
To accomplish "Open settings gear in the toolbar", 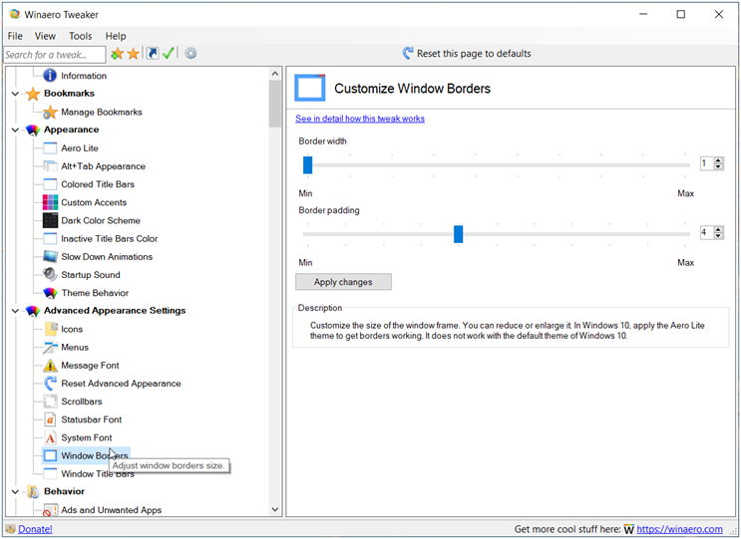I will 190,54.
